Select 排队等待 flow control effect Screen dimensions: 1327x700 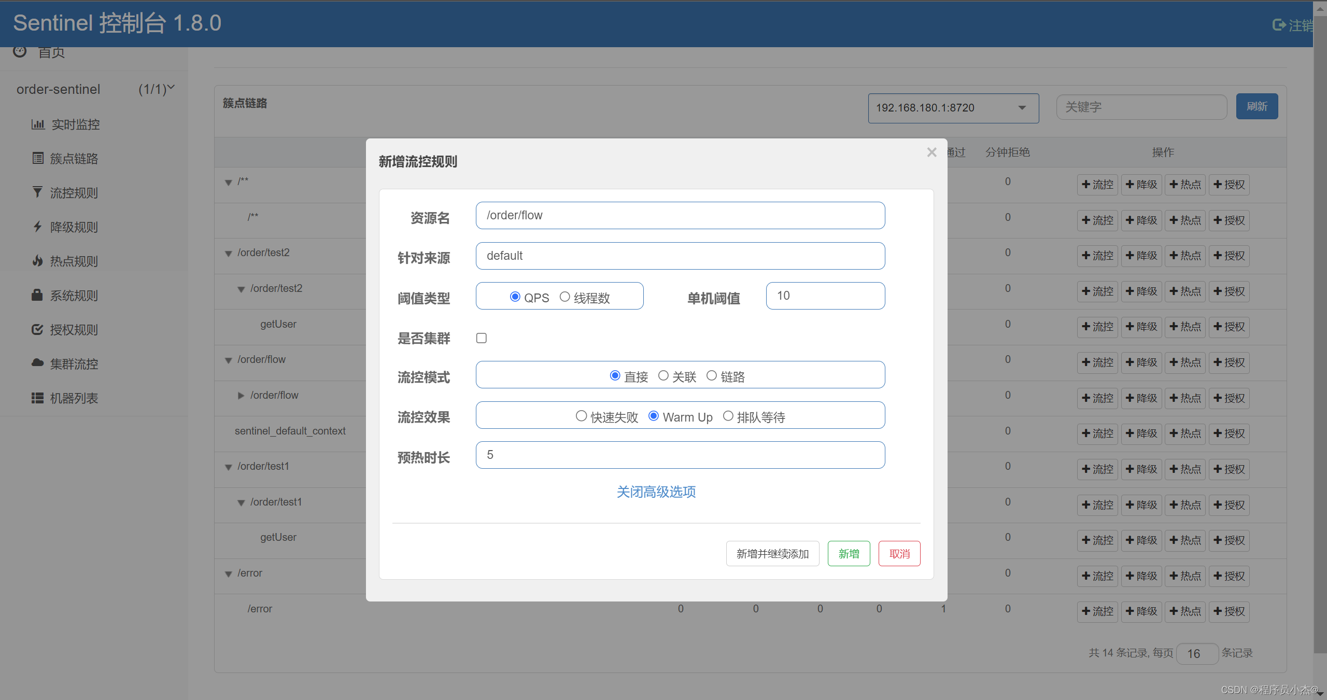click(728, 416)
